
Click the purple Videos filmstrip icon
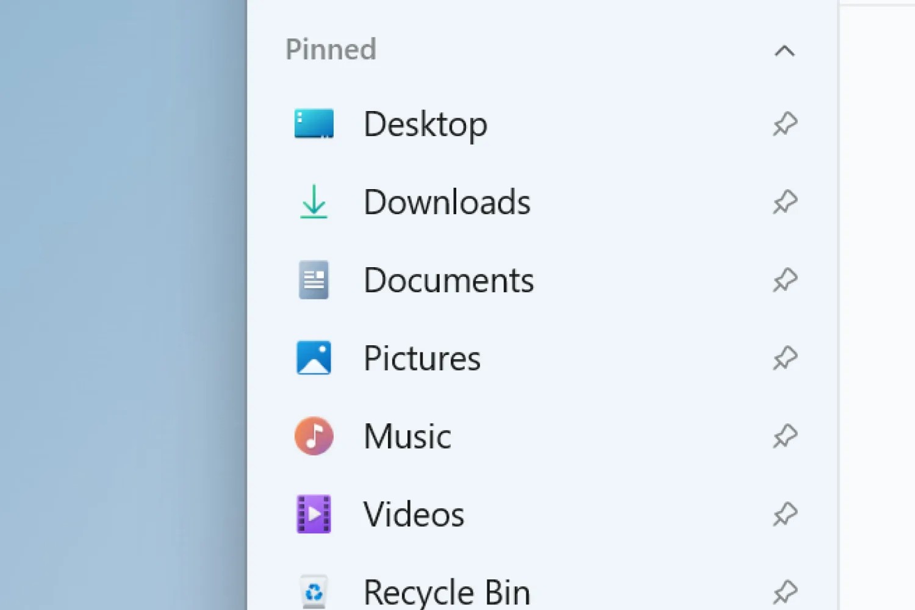coord(314,514)
